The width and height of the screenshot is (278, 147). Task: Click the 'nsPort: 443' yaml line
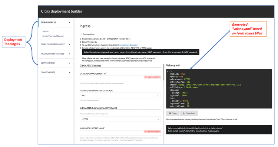[176, 76]
